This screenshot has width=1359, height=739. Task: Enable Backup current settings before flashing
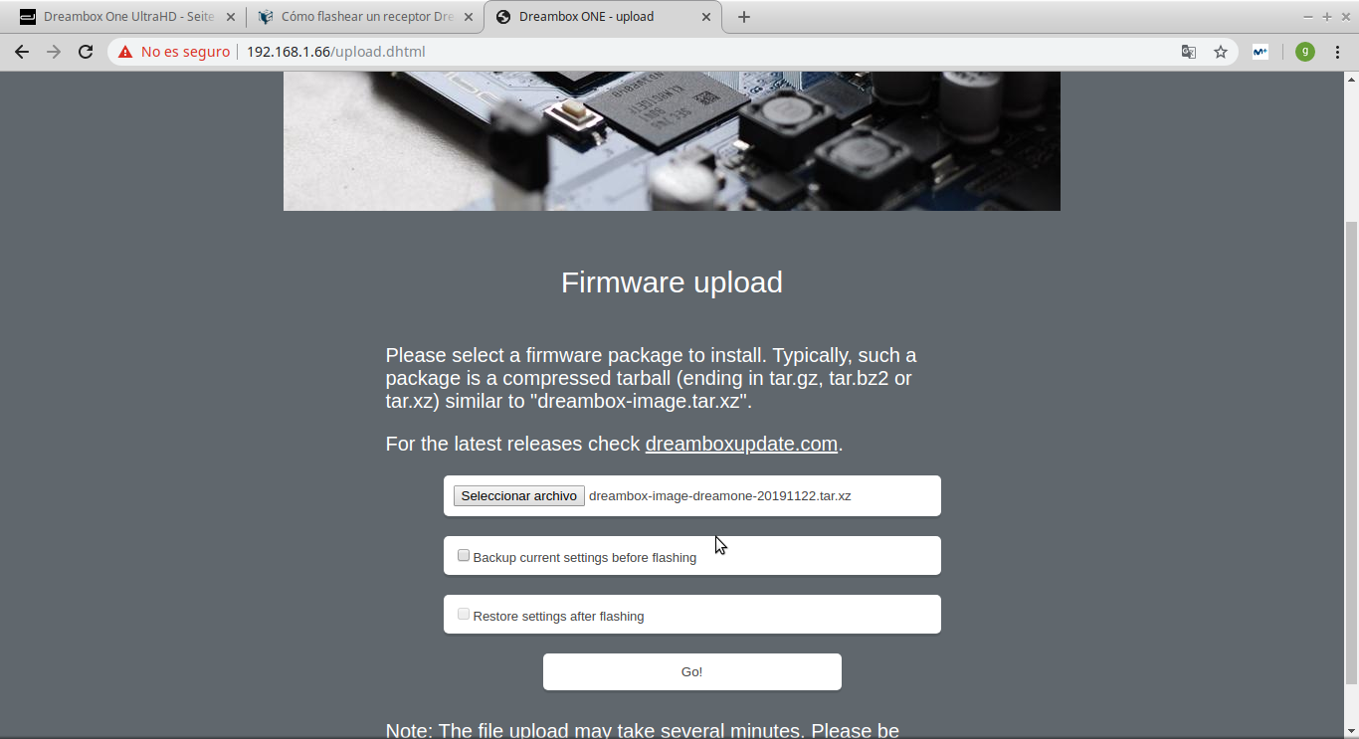coord(464,556)
